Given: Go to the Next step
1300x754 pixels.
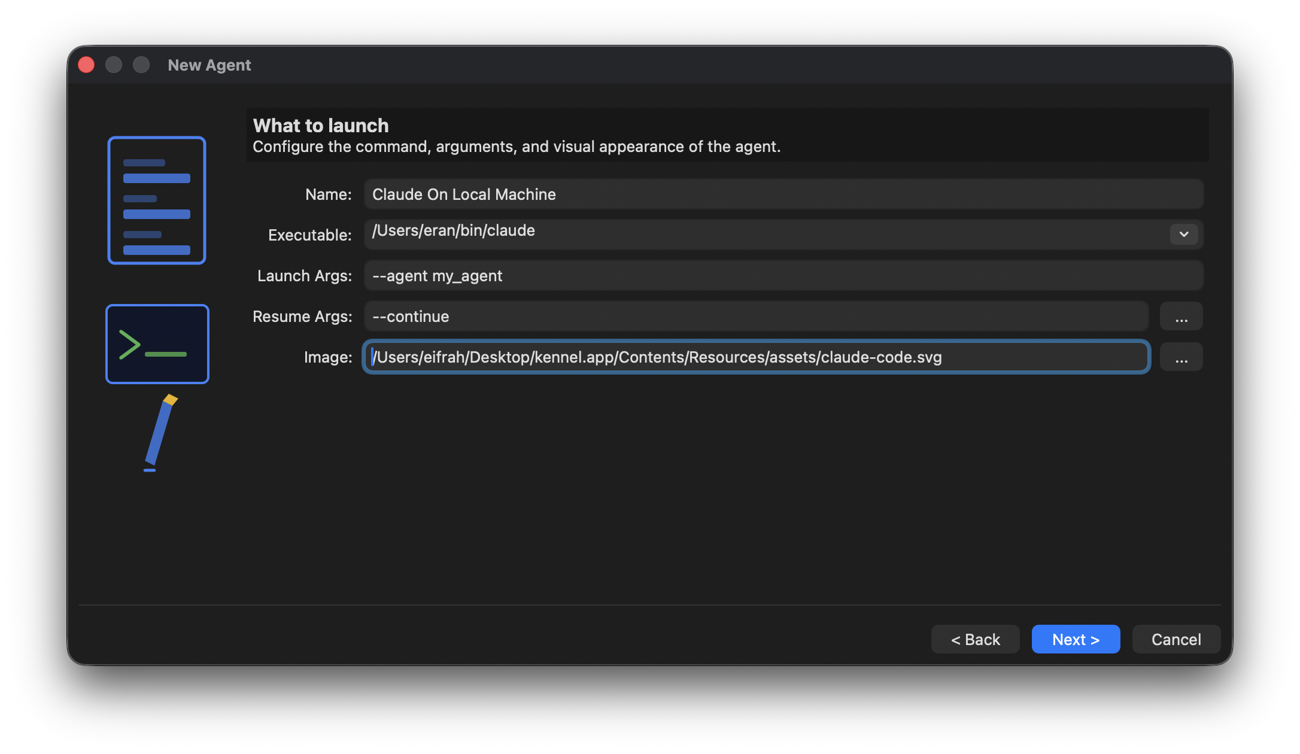Looking at the screenshot, I should pos(1076,639).
